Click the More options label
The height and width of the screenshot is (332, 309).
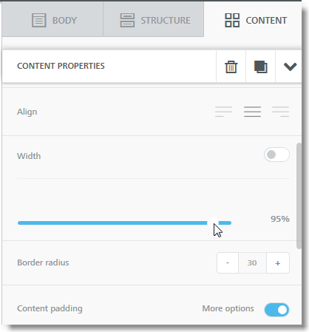click(228, 308)
